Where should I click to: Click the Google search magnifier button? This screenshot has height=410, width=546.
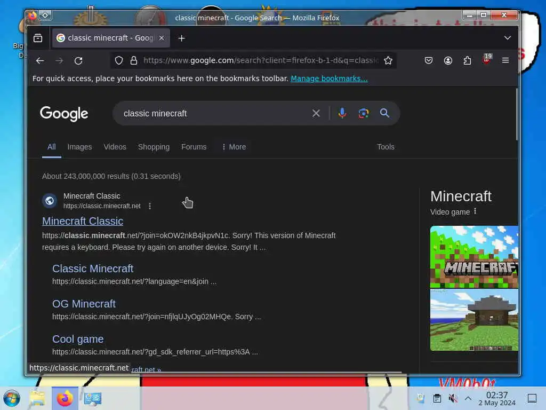[x=384, y=113]
